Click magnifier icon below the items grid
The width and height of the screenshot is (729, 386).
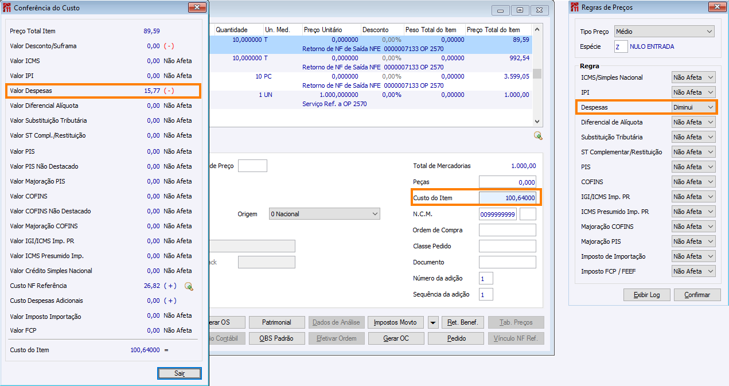point(538,135)
